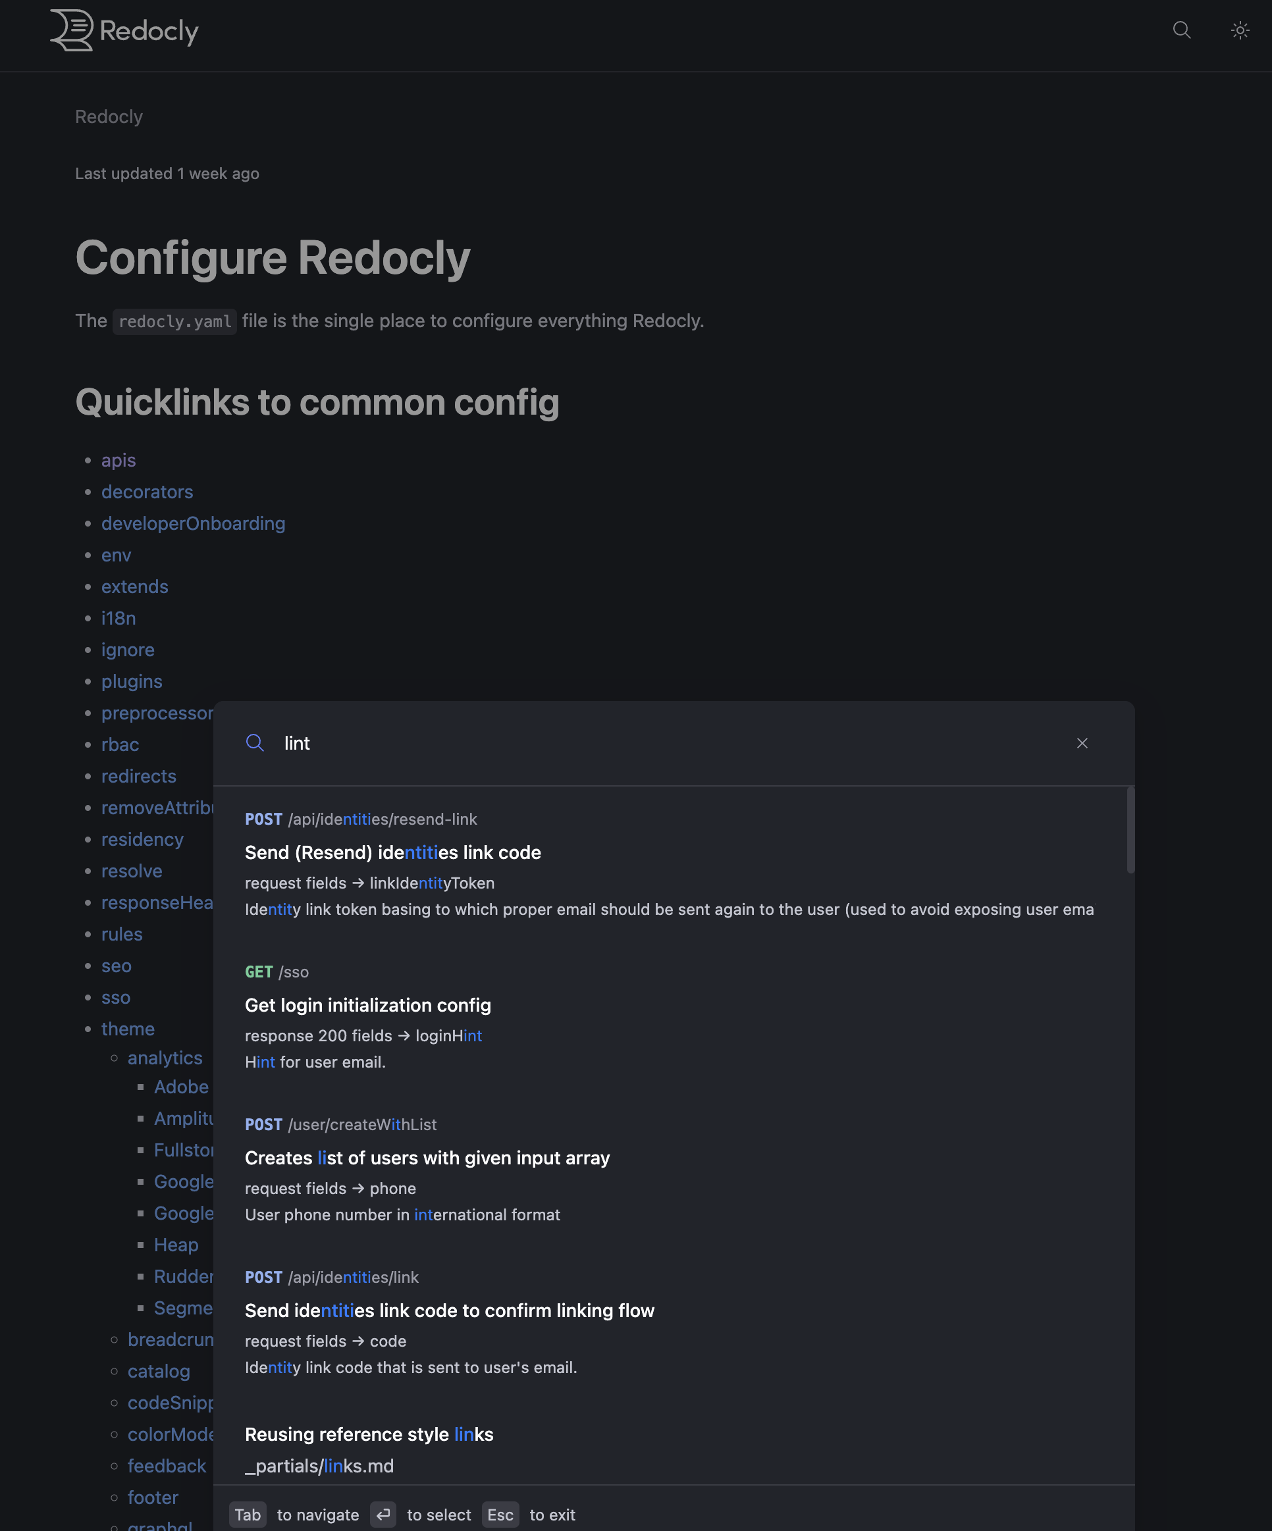
Task: Click the 'request fields → phone' text
Action: pos(331,1188)
